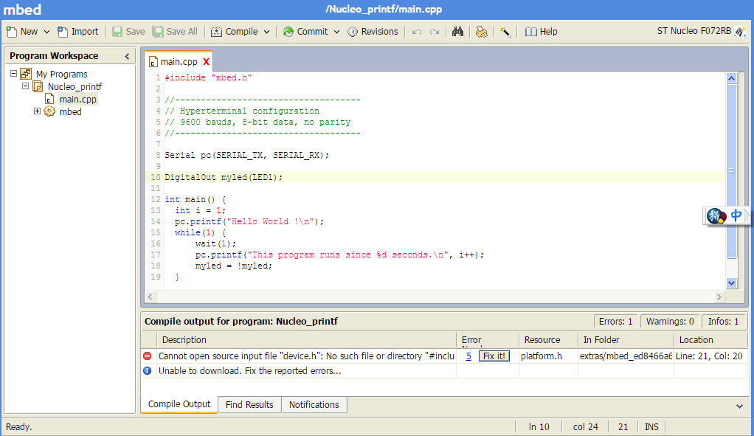Click the undo arrow icon

(417, 32)
